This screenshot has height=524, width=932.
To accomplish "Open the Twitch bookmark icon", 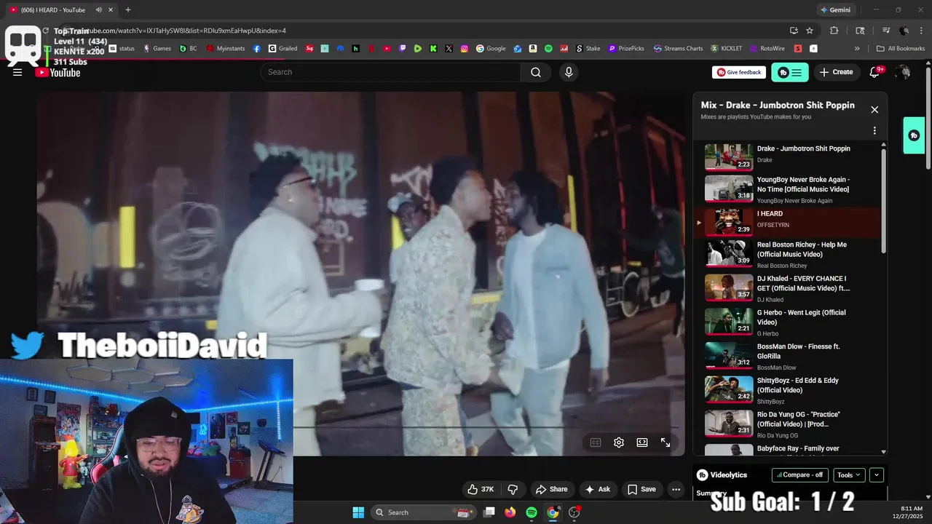I will click(x=403, y=49).
